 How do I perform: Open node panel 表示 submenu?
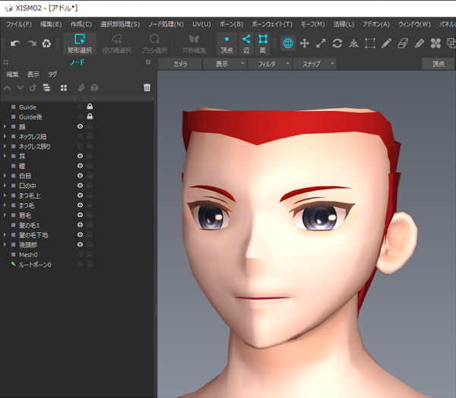(33, 75)
